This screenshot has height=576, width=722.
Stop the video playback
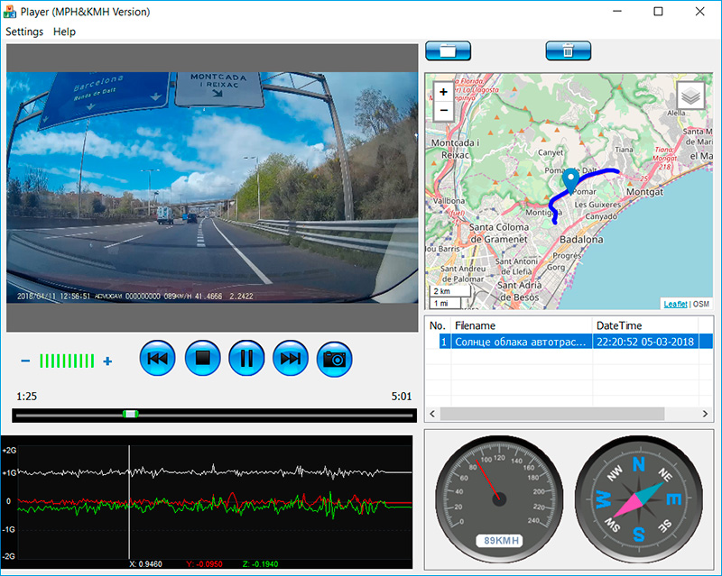coord(202,359)
